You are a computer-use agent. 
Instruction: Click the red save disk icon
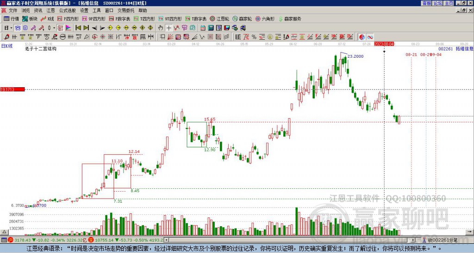point(227,28)
